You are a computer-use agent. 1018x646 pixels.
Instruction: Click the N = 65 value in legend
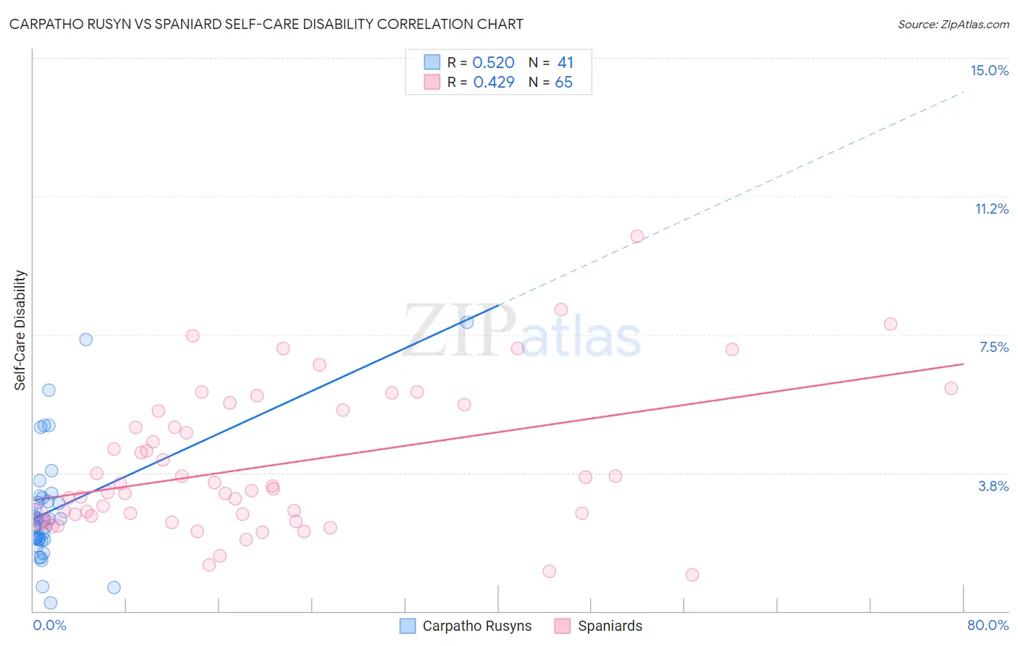(x=550, y=82)
